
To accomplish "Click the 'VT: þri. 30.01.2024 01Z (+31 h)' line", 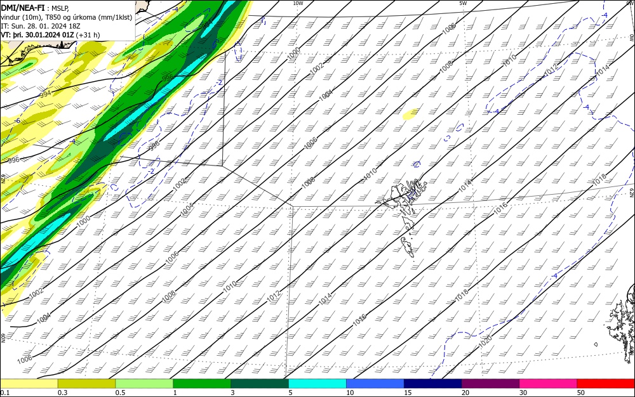I will click(50, 35).
